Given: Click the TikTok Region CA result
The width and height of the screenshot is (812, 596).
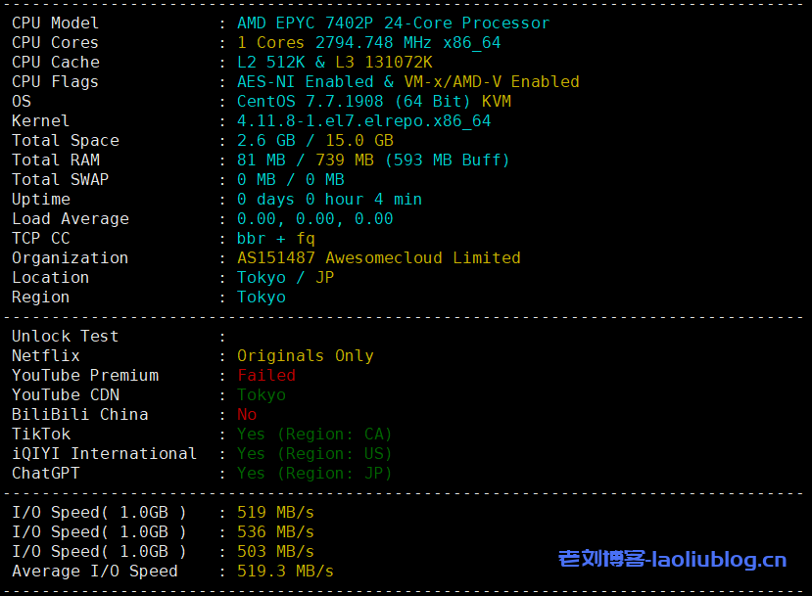Looking at the screenshot, I should pyautogui.click(x=313, y=434).
